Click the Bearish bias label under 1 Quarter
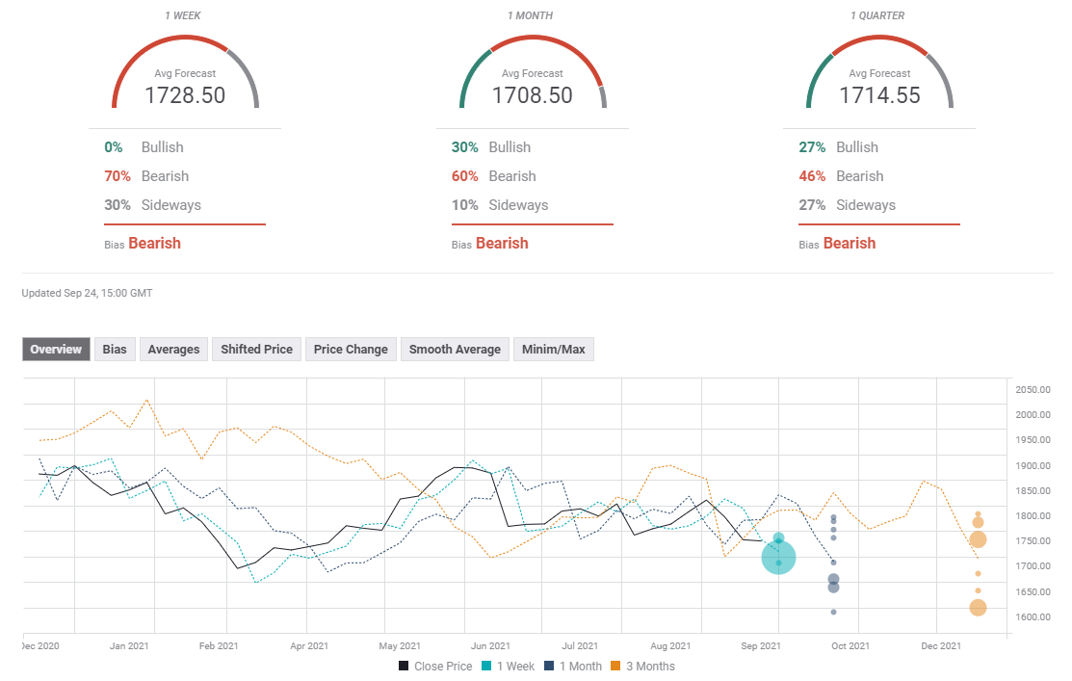 849,244
